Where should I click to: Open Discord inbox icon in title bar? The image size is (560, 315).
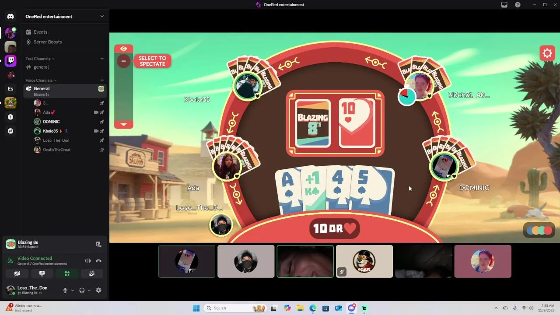(x=504, y=5)
